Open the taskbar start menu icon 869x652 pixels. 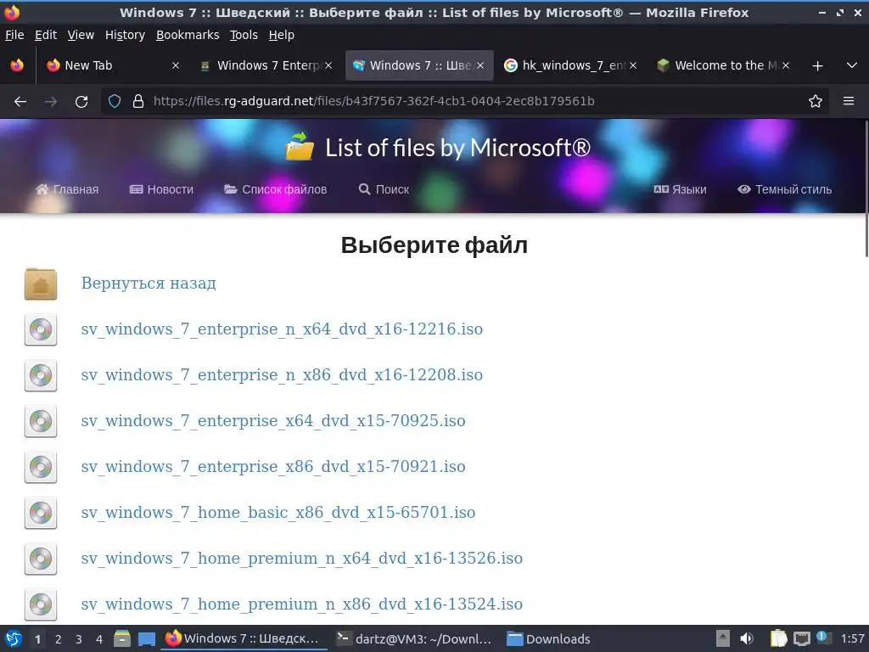[x=14, y=639]
